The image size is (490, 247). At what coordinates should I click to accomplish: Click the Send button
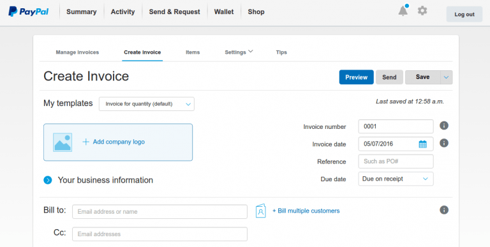pyautogui.click(x=389, y=77)
